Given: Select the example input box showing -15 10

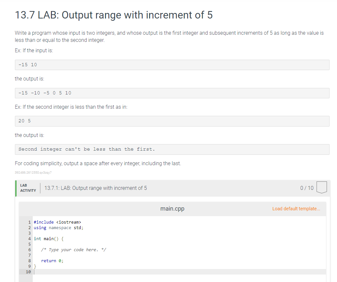Looking at the screenshot, I should coord(172,65).
